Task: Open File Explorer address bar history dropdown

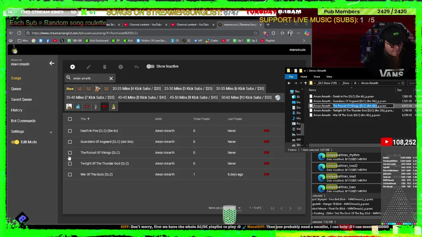Action: (x=399, y=83)
